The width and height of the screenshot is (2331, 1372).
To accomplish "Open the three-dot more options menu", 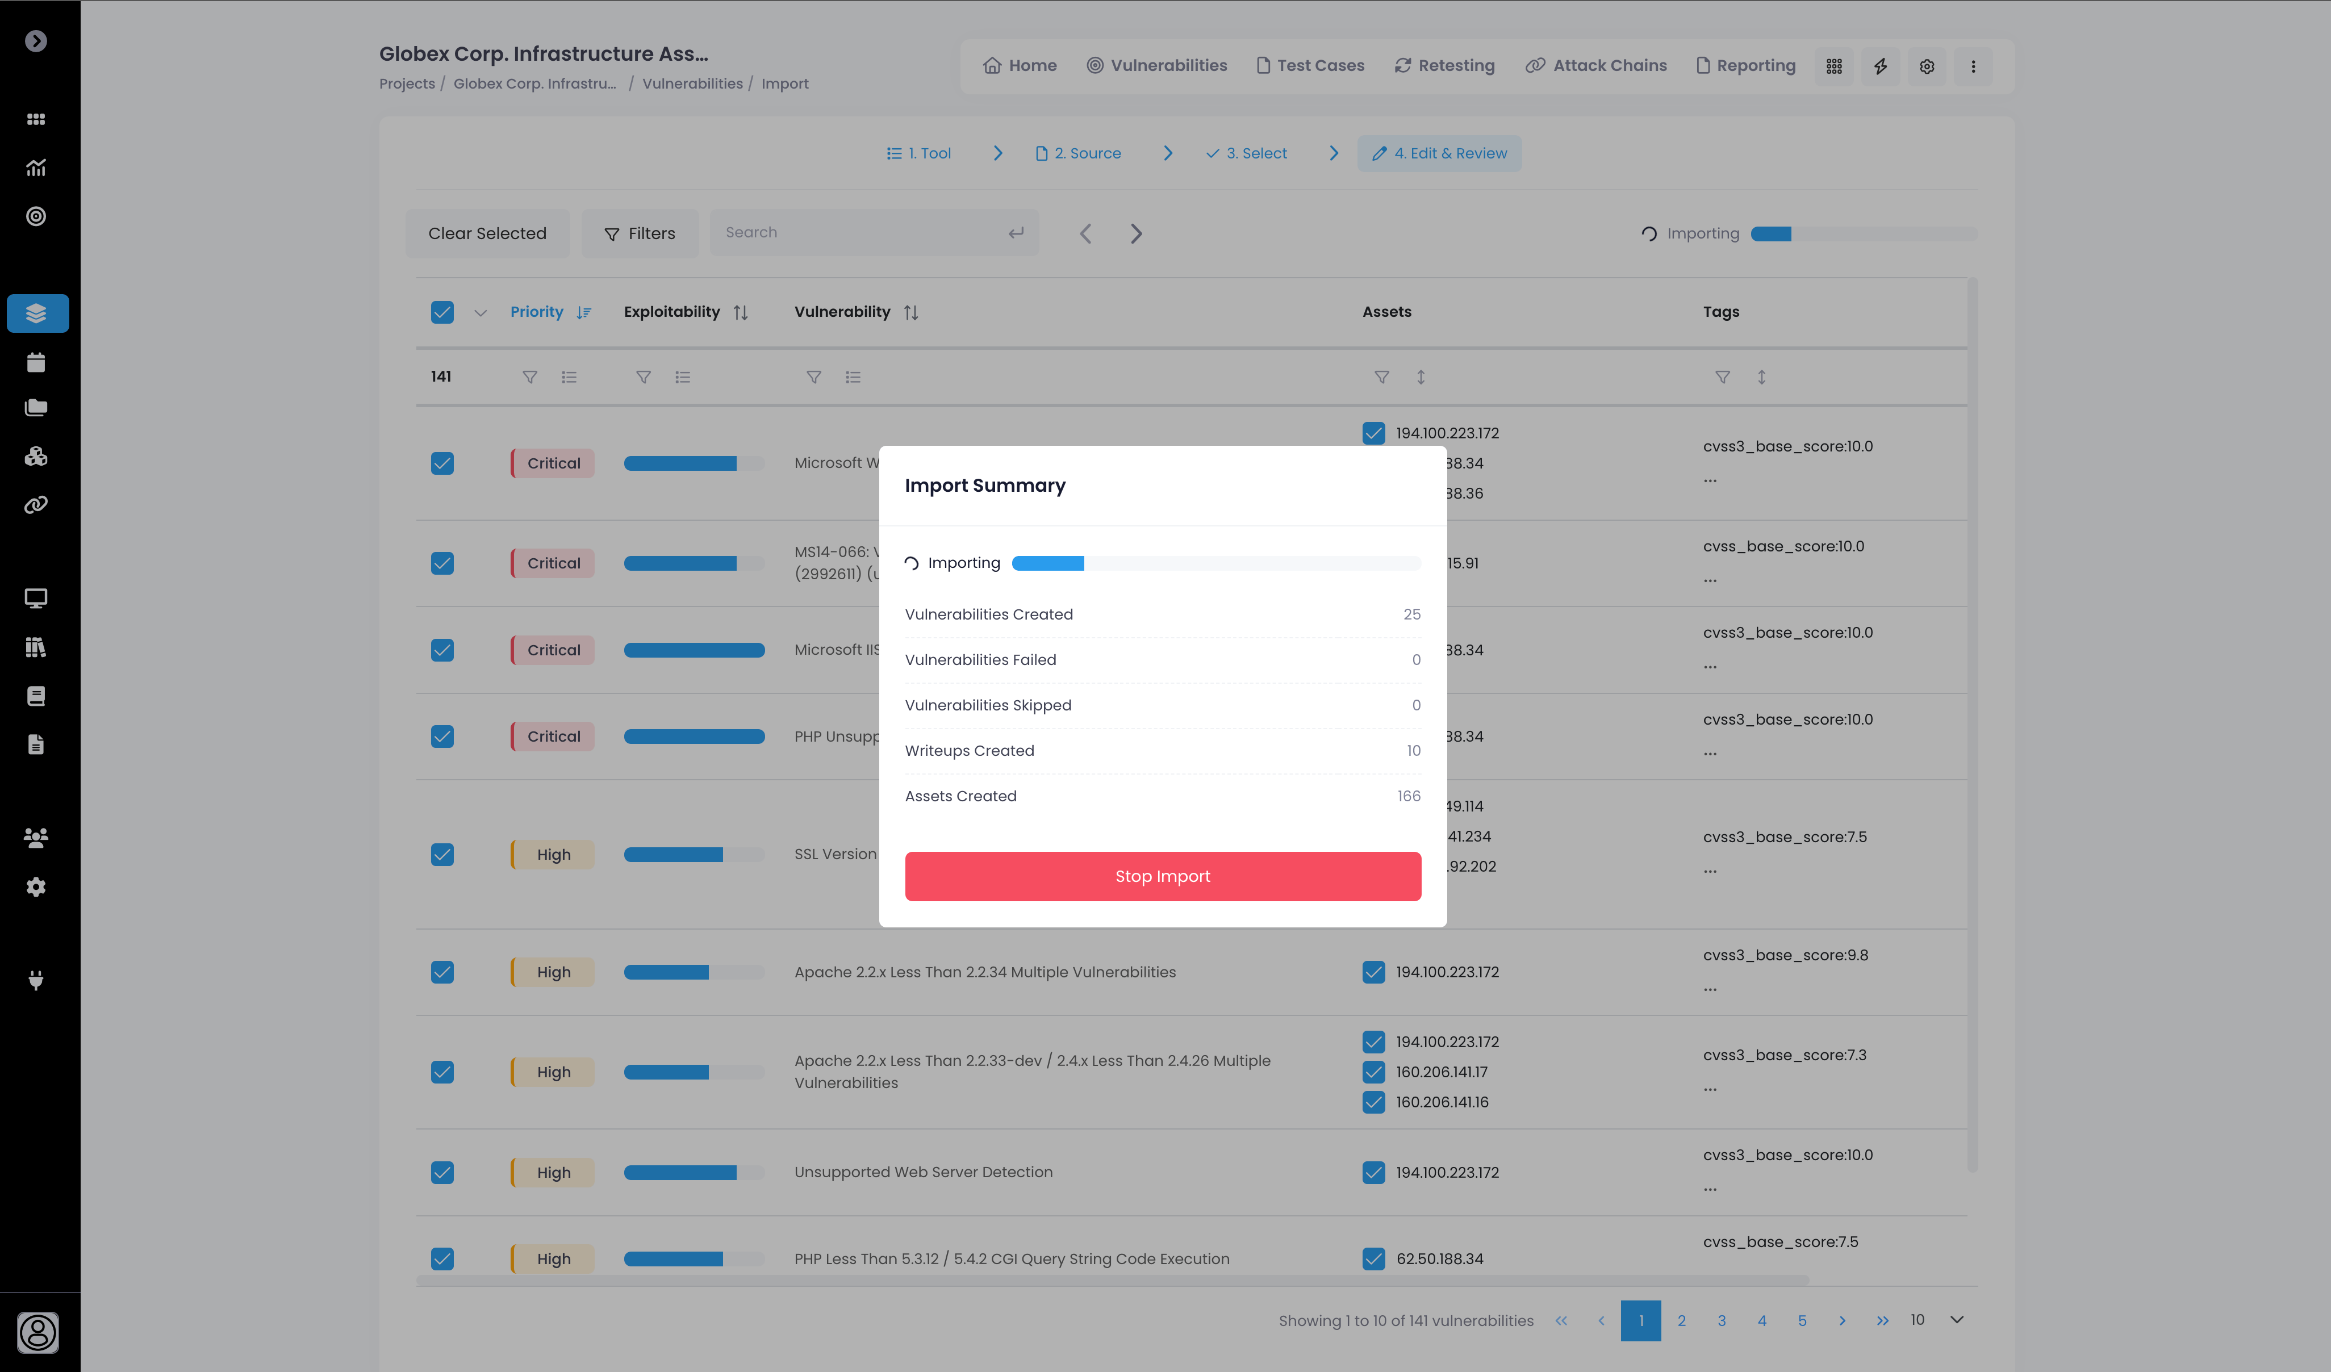I will click(1972, 66).
